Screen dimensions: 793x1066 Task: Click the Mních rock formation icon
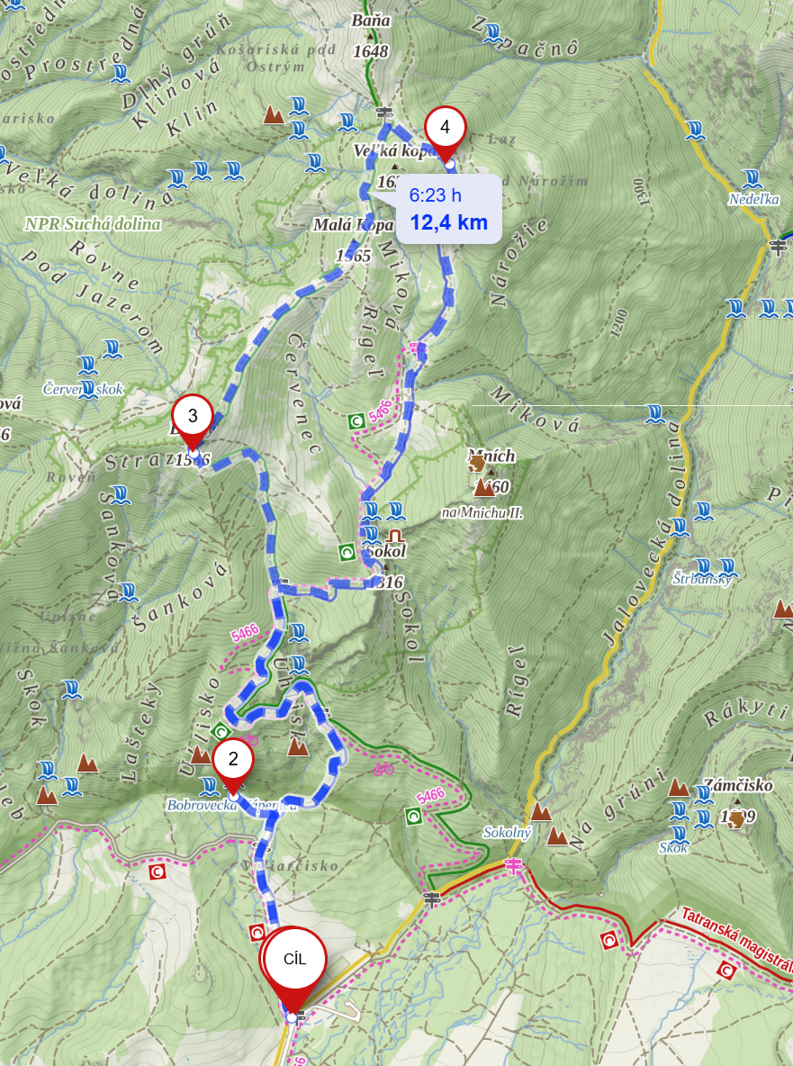click(477, 465)
